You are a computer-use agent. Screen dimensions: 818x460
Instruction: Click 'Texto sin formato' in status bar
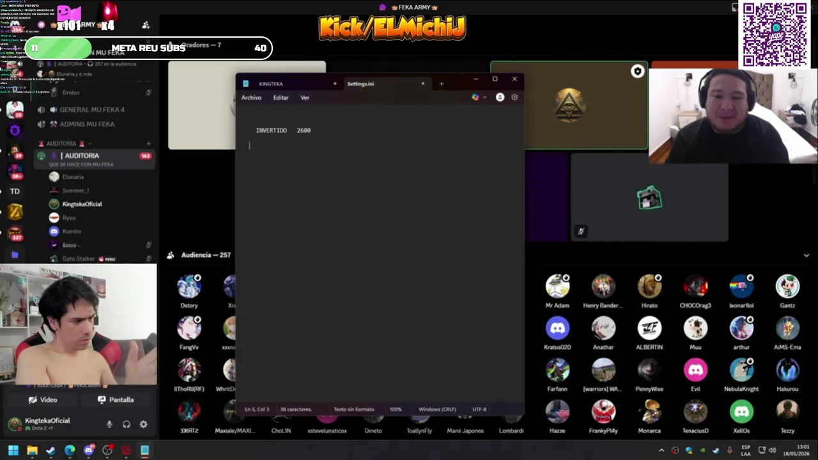tap(354, 410)
